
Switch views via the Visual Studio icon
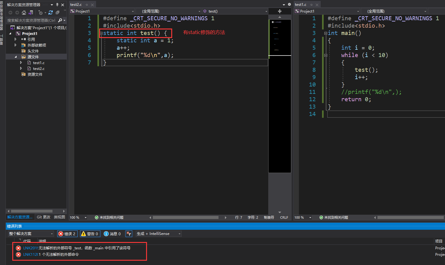(x=31, y=13)
